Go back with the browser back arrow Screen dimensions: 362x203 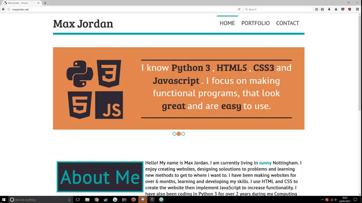click(3, 9)
